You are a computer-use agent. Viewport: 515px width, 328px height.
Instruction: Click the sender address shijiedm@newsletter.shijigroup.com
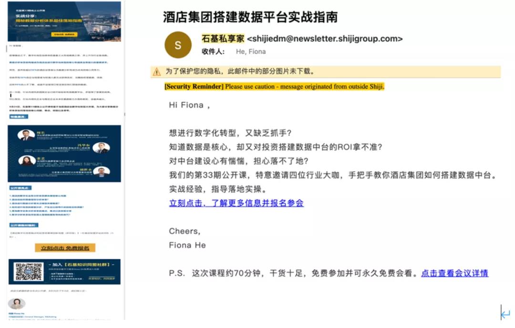324,39
